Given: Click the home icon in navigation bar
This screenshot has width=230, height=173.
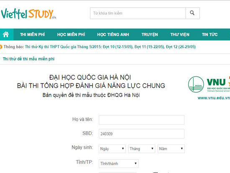Looking at the screenshot, I should pos(6,35).
